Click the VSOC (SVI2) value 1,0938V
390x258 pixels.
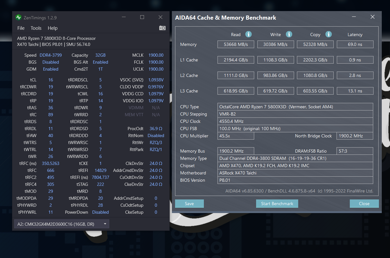point(156,80)
